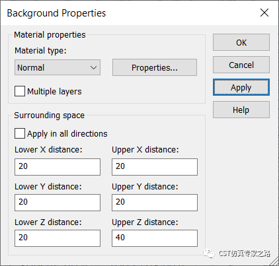The width and height of the screenshot is (279, 266).
Task: Click the Upper Z distance field showing 40
Action: point(155,238)
